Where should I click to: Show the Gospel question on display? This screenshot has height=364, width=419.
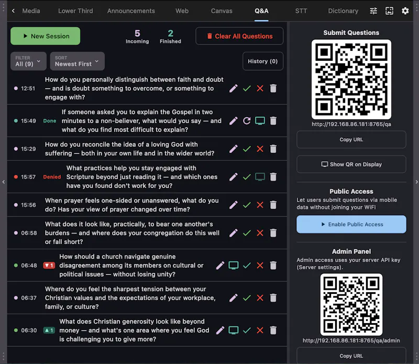pyautogui.click(x=260, y=121)
